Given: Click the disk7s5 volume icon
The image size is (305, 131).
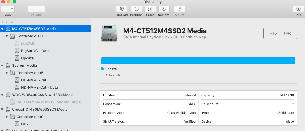Looking at the screenshot, I should (x=17, y=44).
